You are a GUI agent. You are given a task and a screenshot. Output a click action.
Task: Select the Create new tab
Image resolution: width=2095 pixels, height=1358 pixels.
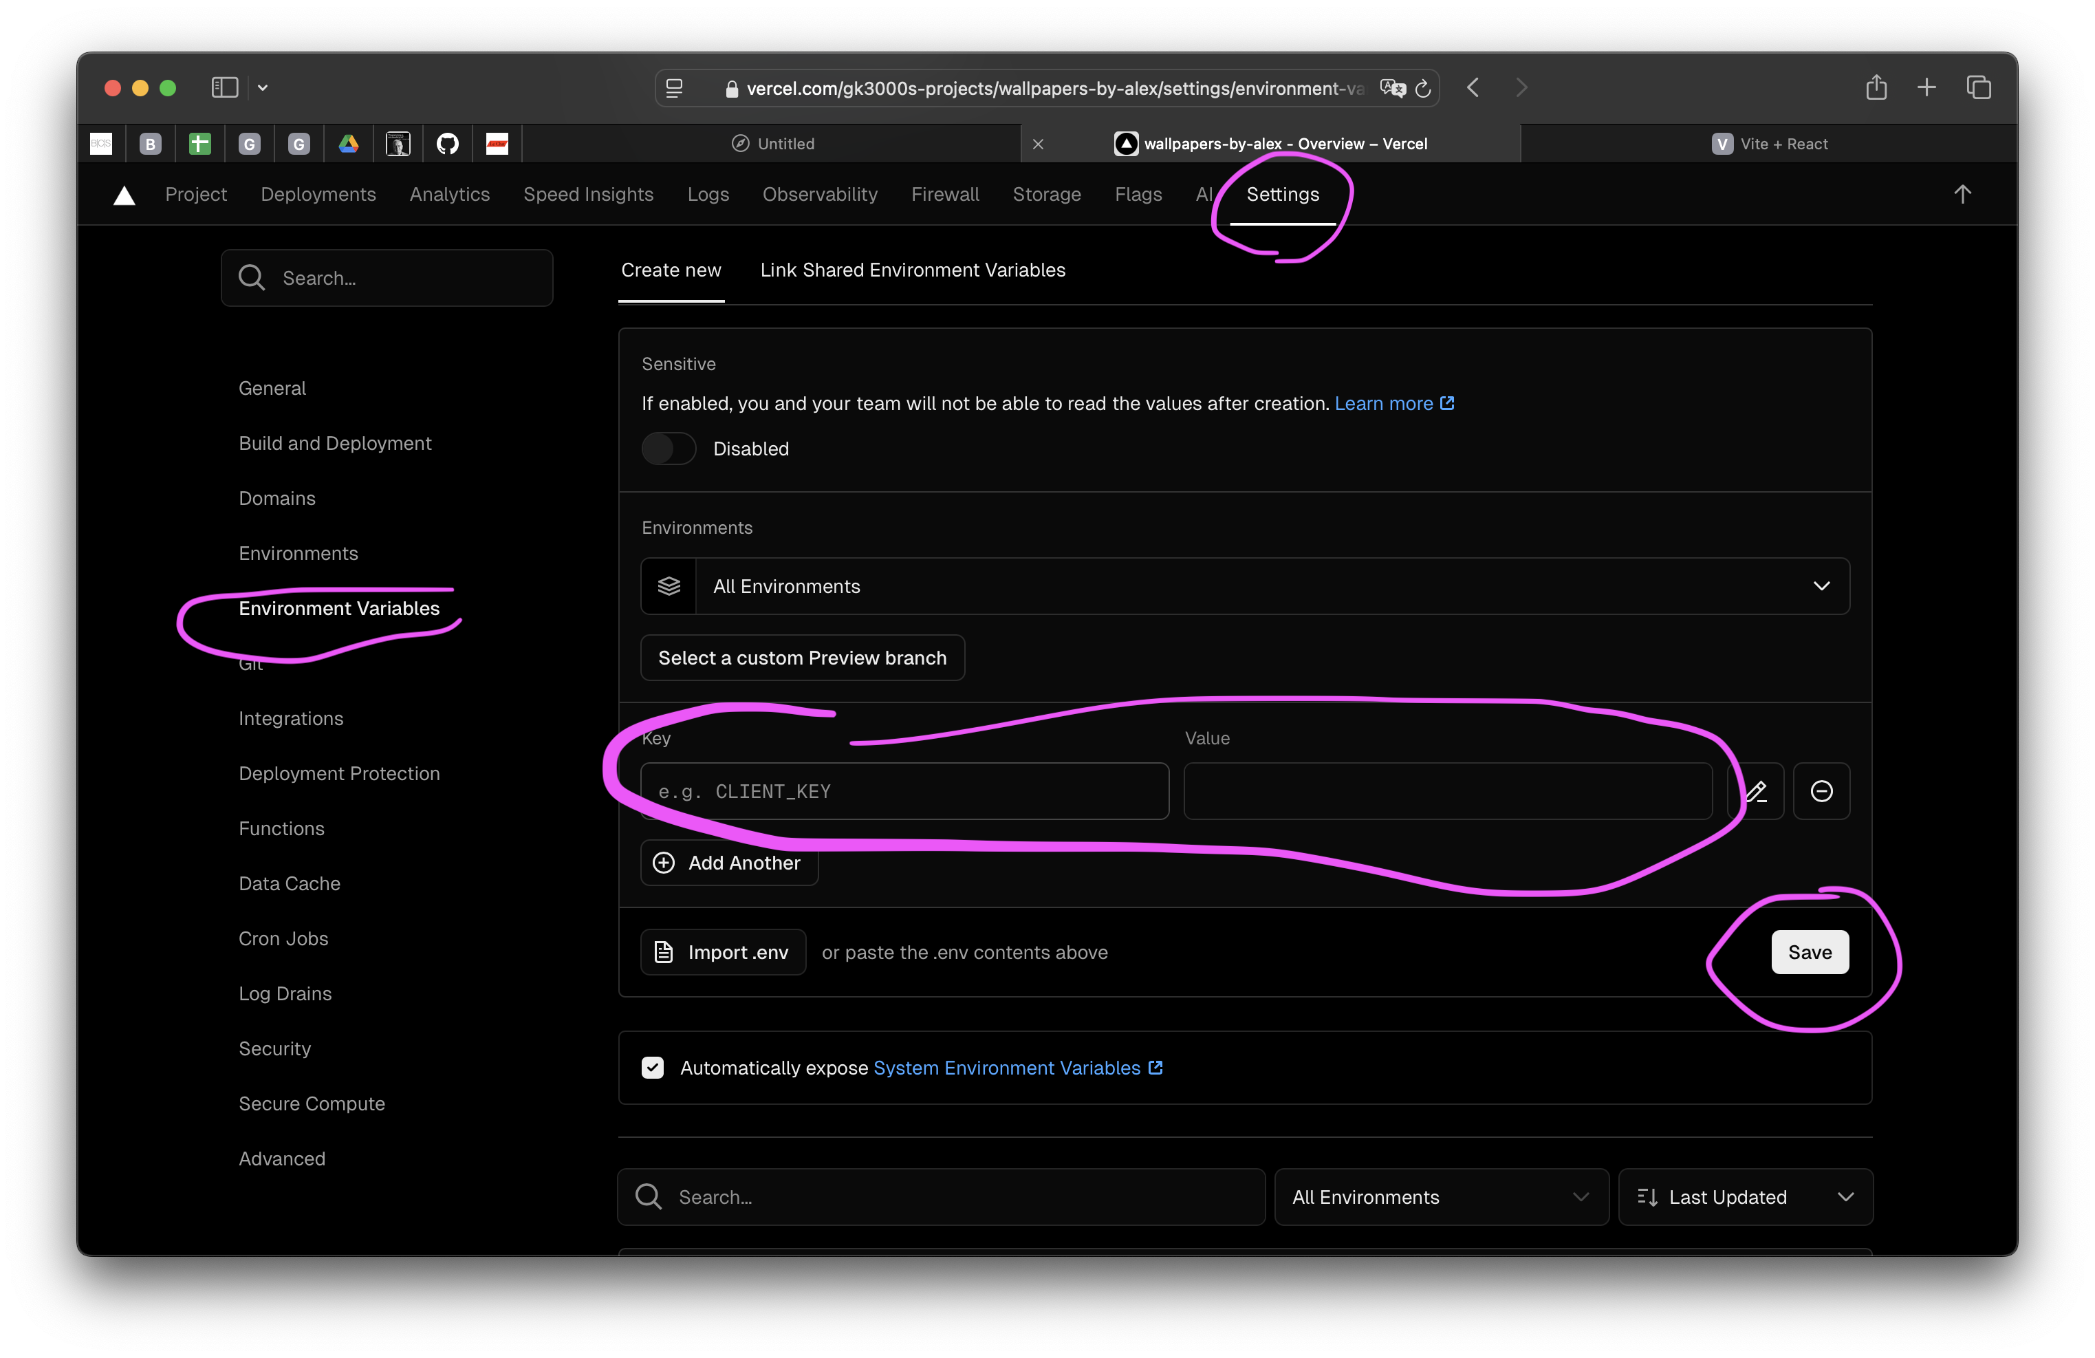pos(671,270)
